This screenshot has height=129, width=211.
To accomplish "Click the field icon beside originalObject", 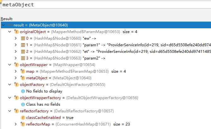I will [16, 32].
